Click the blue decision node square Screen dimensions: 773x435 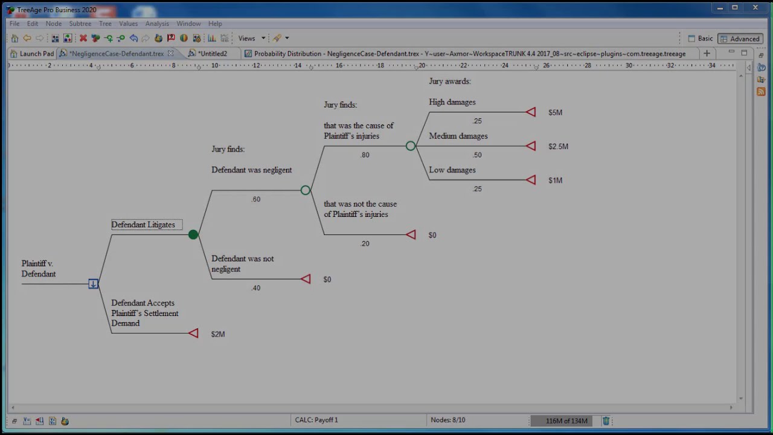coord(94,284)
